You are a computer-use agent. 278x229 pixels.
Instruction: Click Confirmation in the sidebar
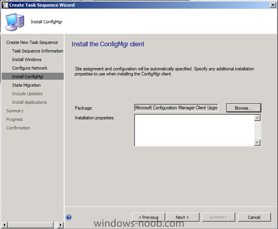pos(18,128)
